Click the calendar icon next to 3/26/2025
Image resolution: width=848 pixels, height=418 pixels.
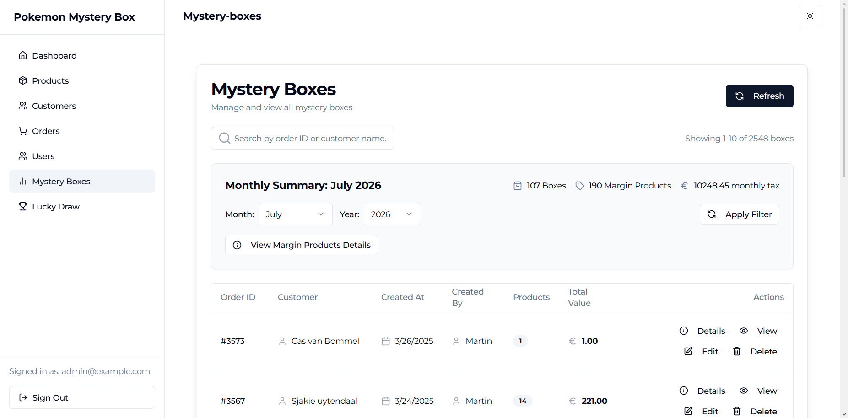386,341
